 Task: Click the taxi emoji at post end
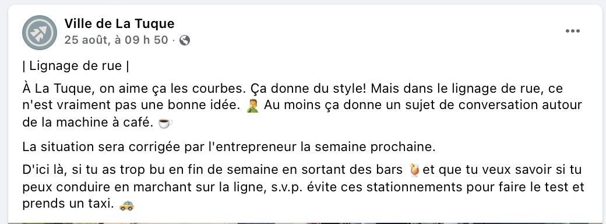(x=126, y=205)
